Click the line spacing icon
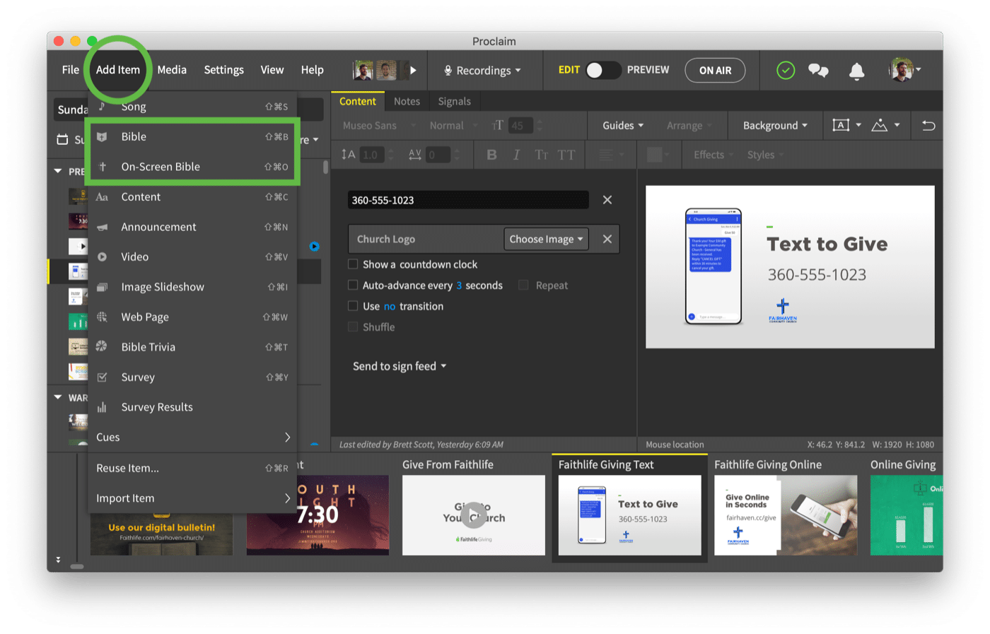Screen dimensions: 990x634 (348, 155)
